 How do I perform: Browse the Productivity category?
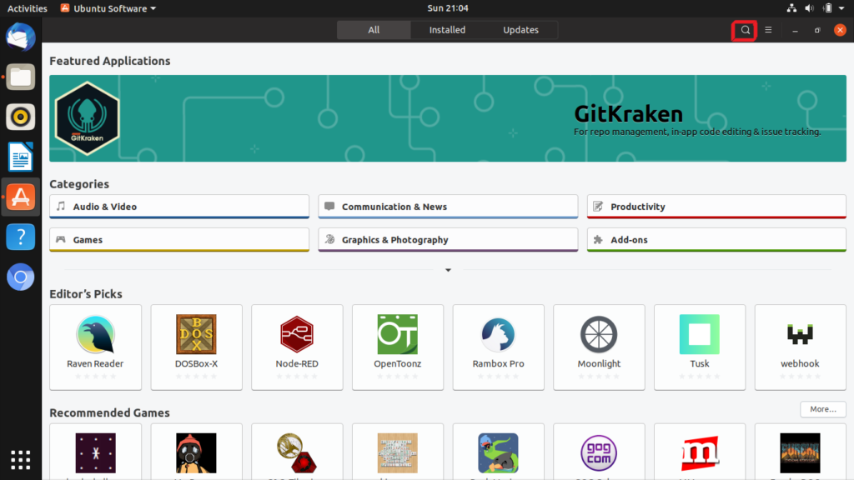coord(716,207)
